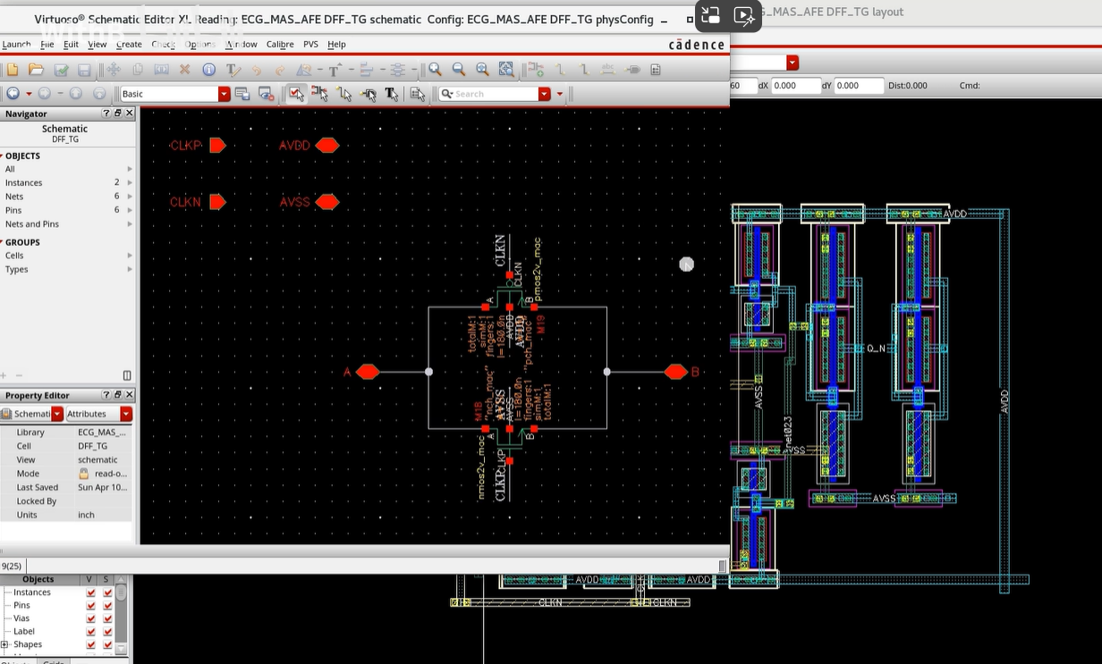This screenshot has width=1102, height=664.
Task: Click the Zoom to Fit icon
Action: pyautogui.click(x=482, y=69)
